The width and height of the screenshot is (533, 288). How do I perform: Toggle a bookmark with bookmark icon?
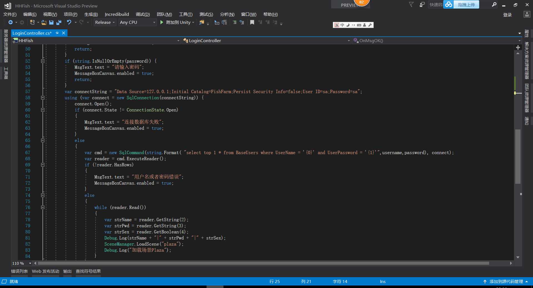click(252, 22)
